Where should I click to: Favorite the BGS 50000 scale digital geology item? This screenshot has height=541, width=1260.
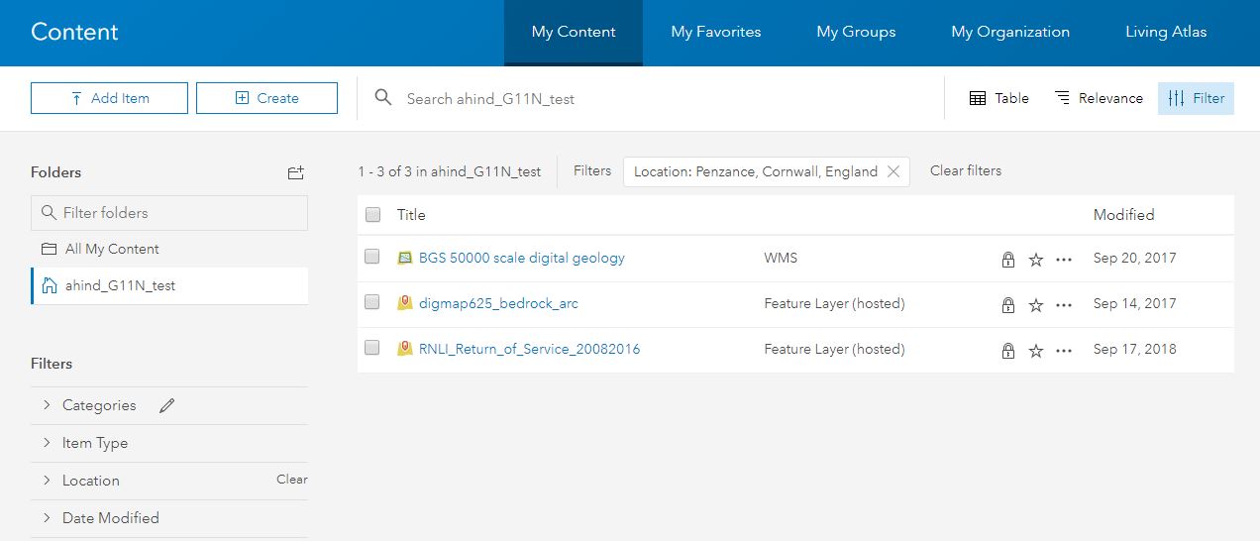pos(1036,260)
